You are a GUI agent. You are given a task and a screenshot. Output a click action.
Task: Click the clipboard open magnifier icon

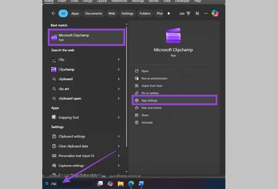[54, 98]
